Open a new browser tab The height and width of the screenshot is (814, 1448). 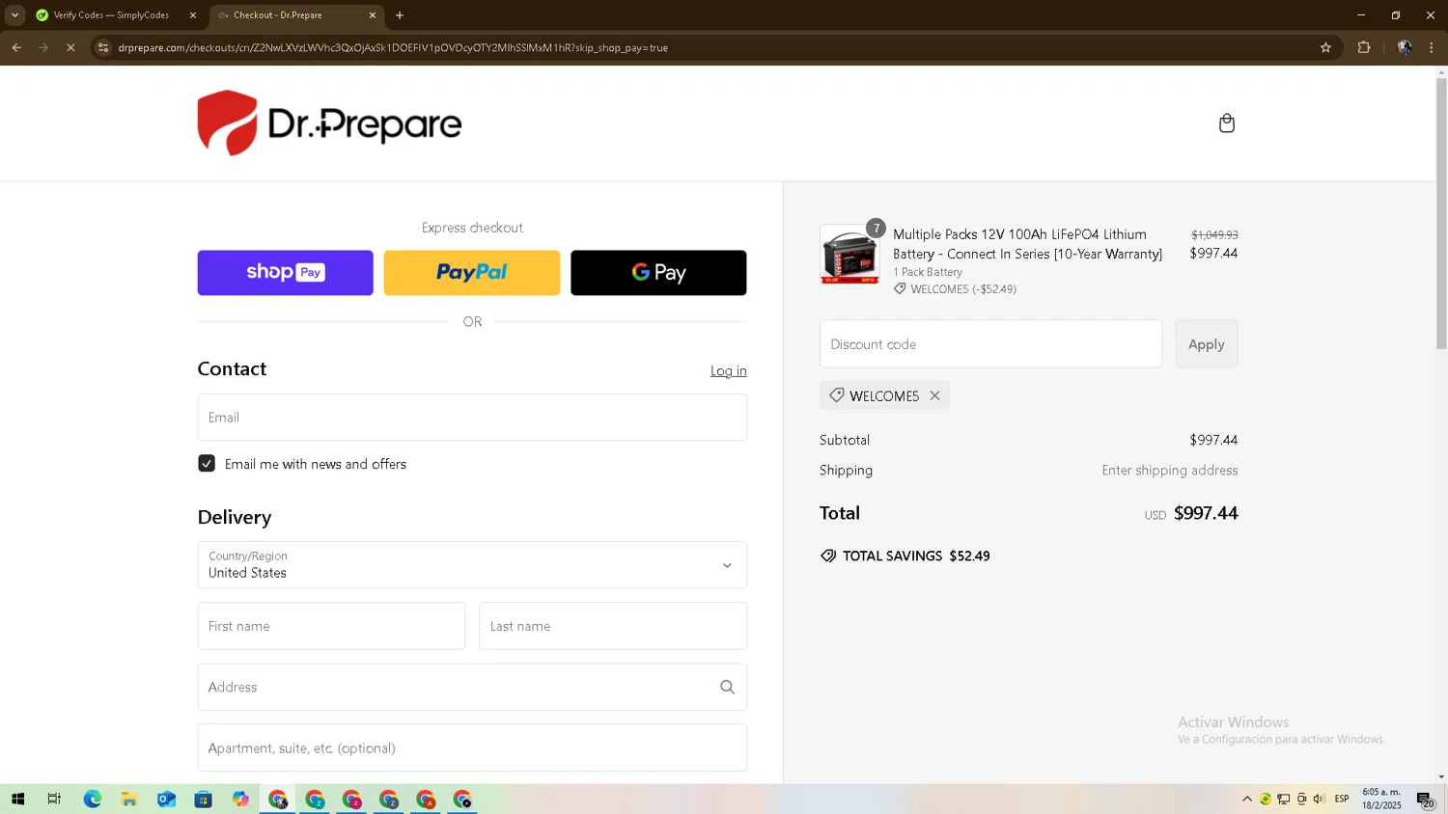coord(400,15)
